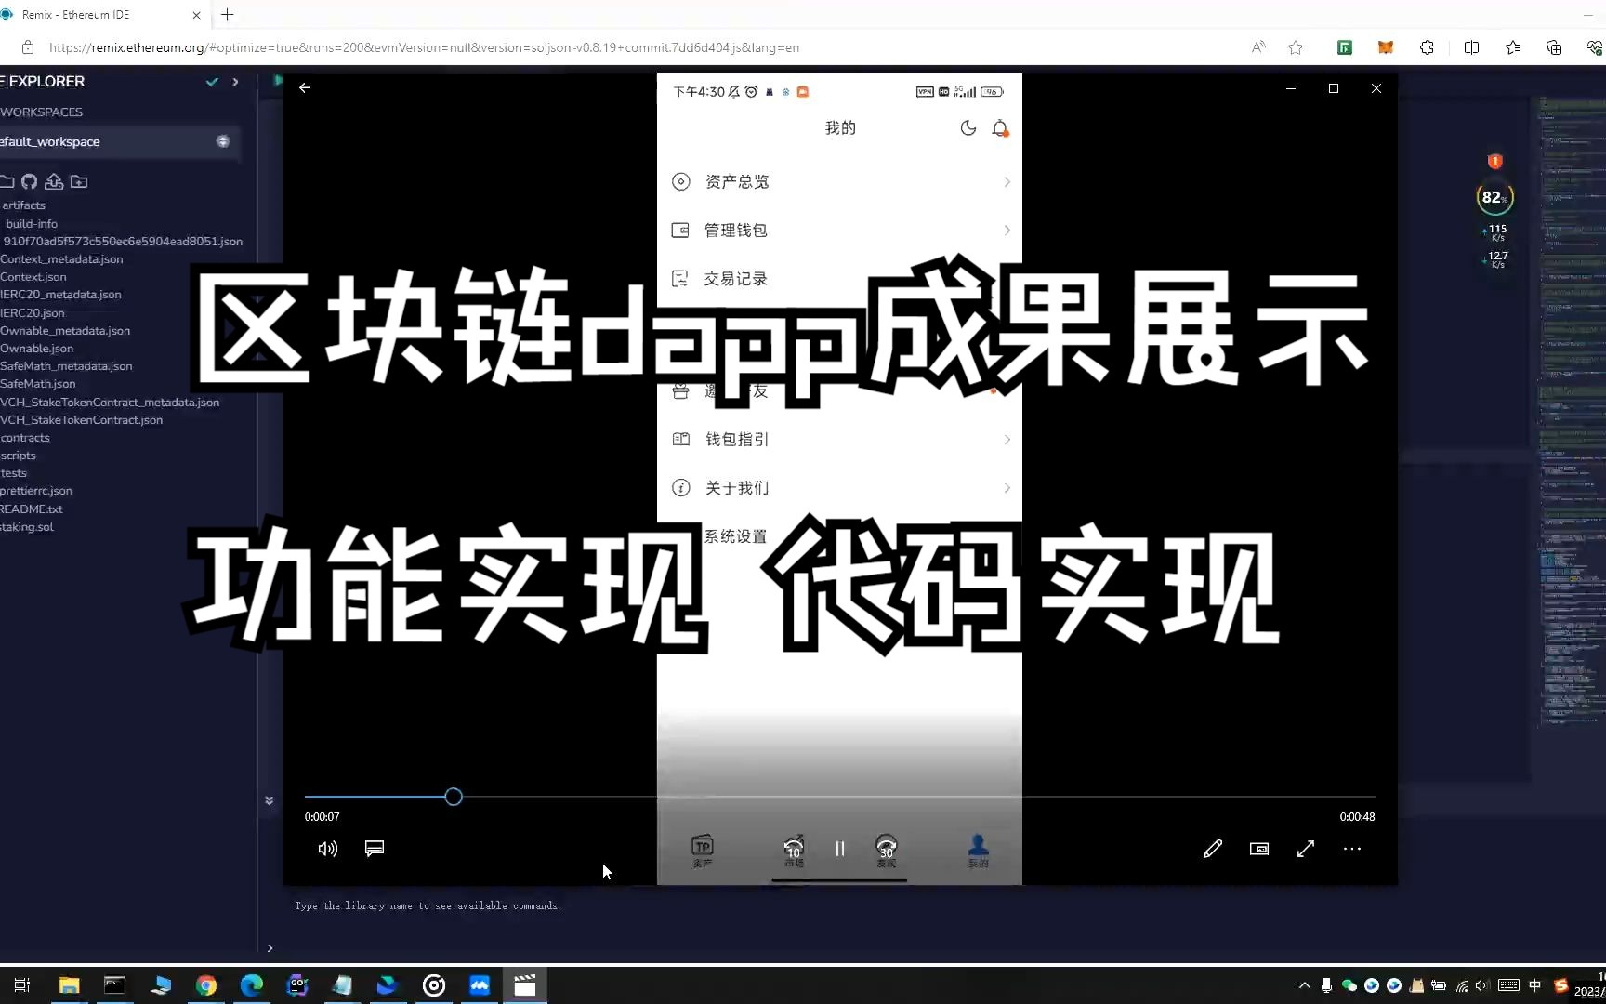
Task: Toggle the terminal panel double-chevron
Action: pos(269,800)
